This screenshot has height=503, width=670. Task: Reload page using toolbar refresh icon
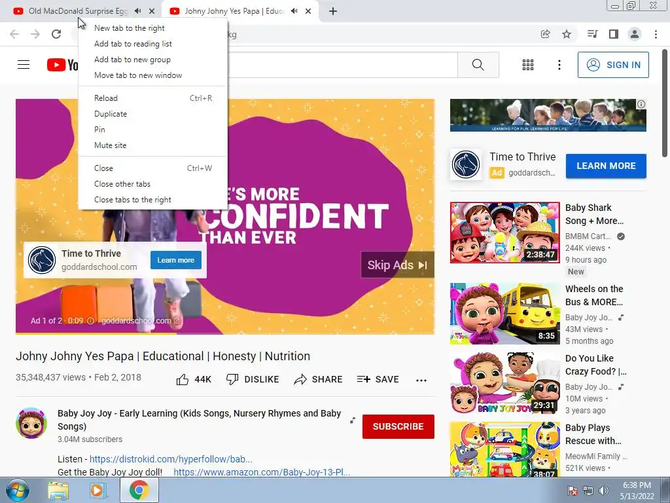[56, 34]
